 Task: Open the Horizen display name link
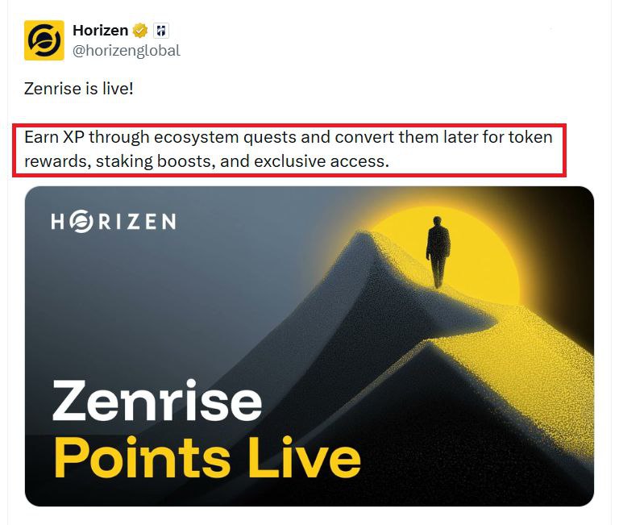tap(100, 31)
